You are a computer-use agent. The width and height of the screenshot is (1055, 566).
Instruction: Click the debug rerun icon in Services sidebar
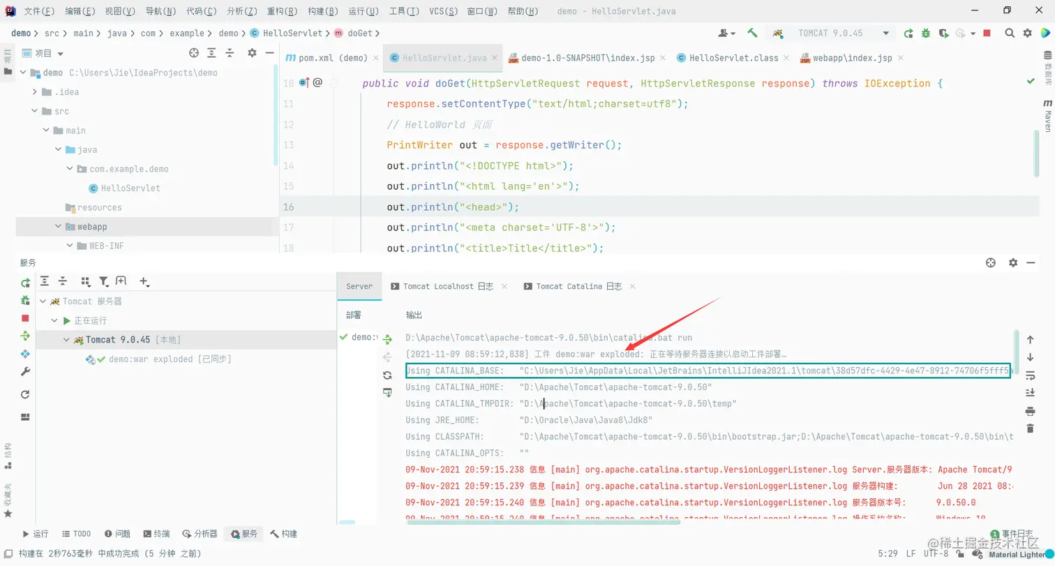click(26, 300)
